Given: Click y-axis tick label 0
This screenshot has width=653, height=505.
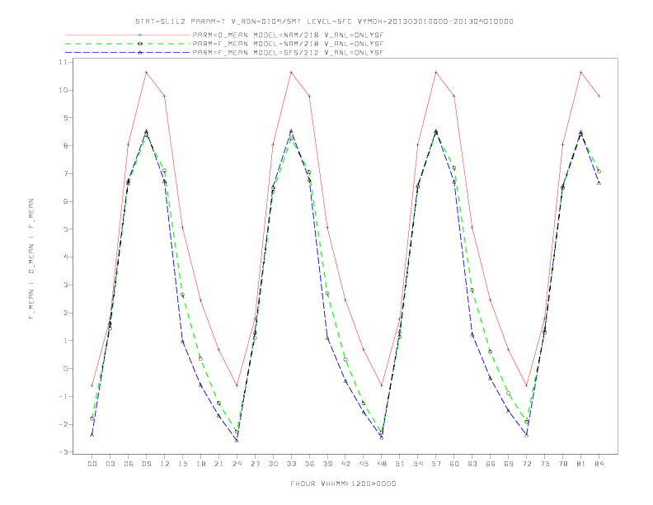Looking at the screenshot, I should pyautogui.click(x=65, y=368).
